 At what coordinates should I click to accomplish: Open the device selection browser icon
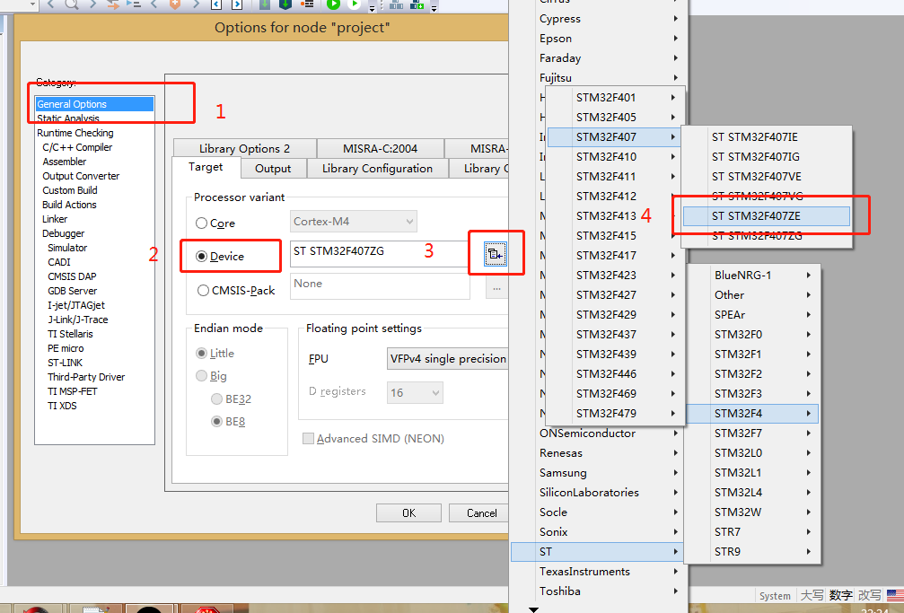[496, 253]
